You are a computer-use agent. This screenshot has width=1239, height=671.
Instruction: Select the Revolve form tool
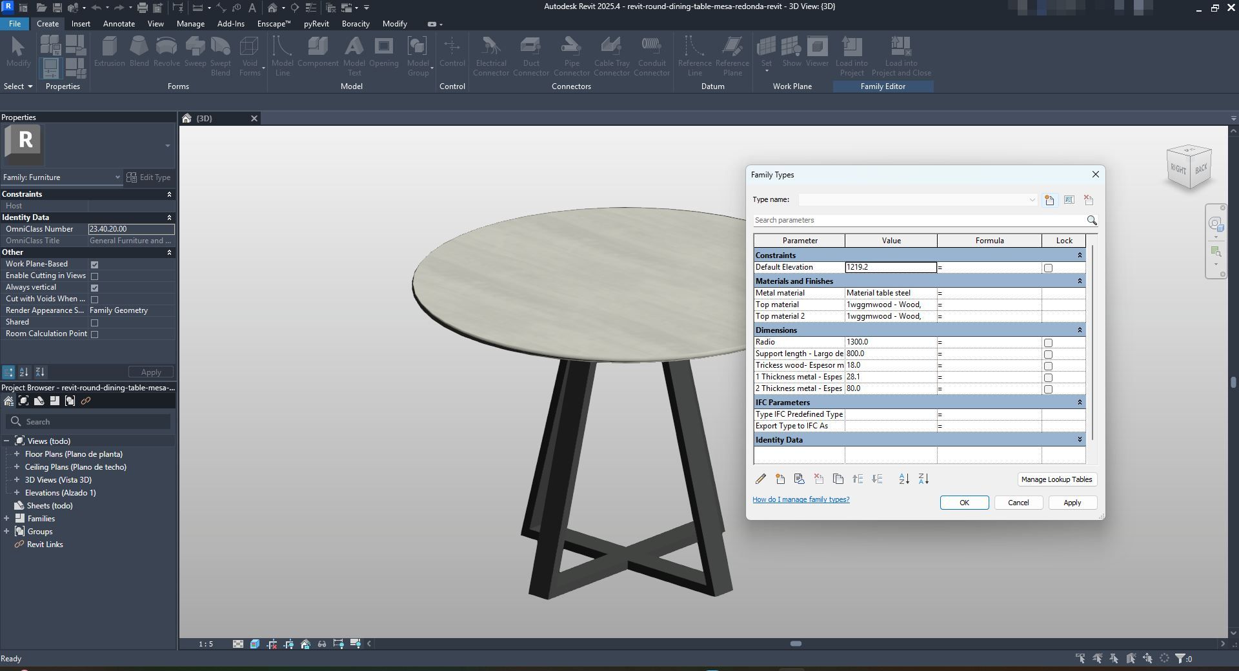click(166, 52)
